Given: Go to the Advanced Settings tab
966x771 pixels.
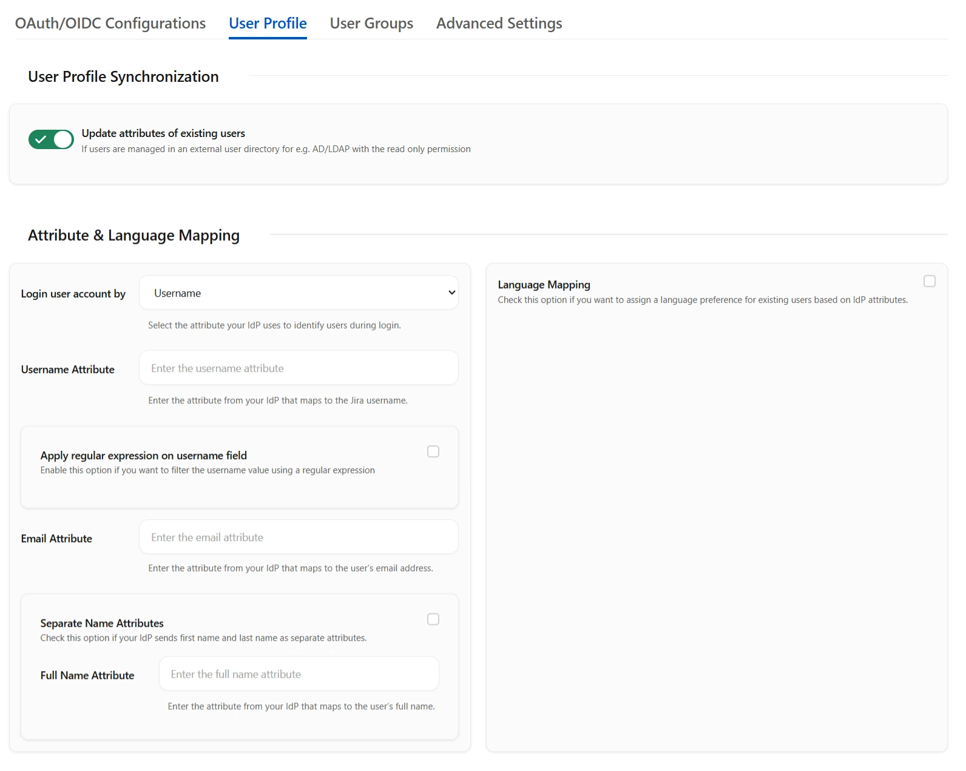Looking at the screenshot, I should click(x=499, y=23).
